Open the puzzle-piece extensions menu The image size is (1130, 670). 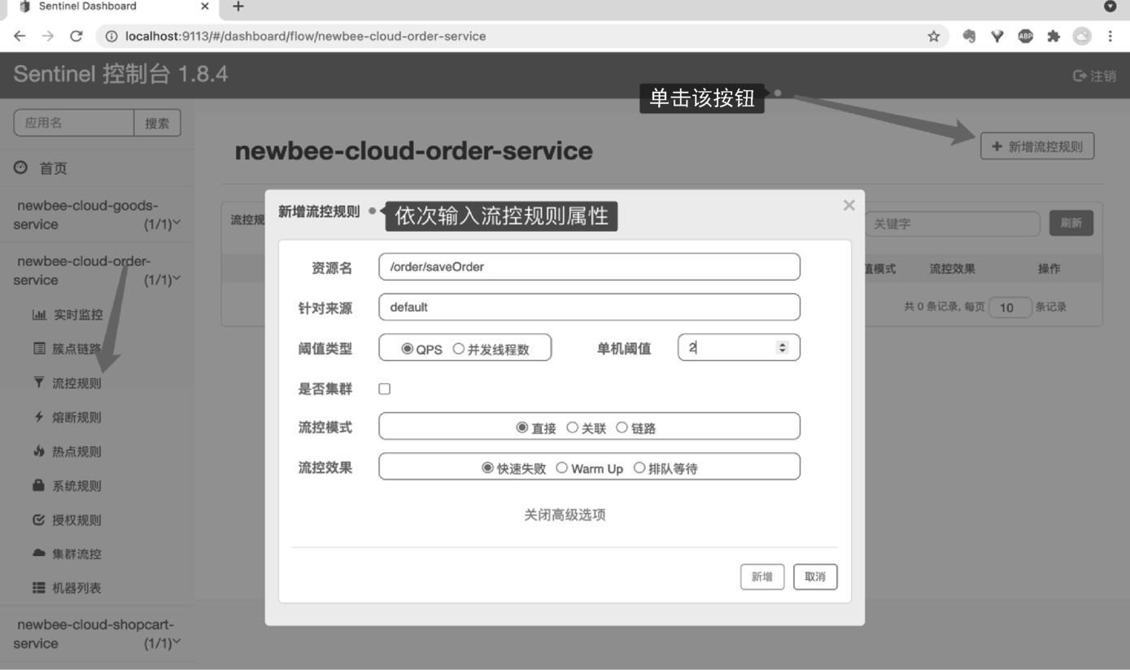coord(1054,36)
